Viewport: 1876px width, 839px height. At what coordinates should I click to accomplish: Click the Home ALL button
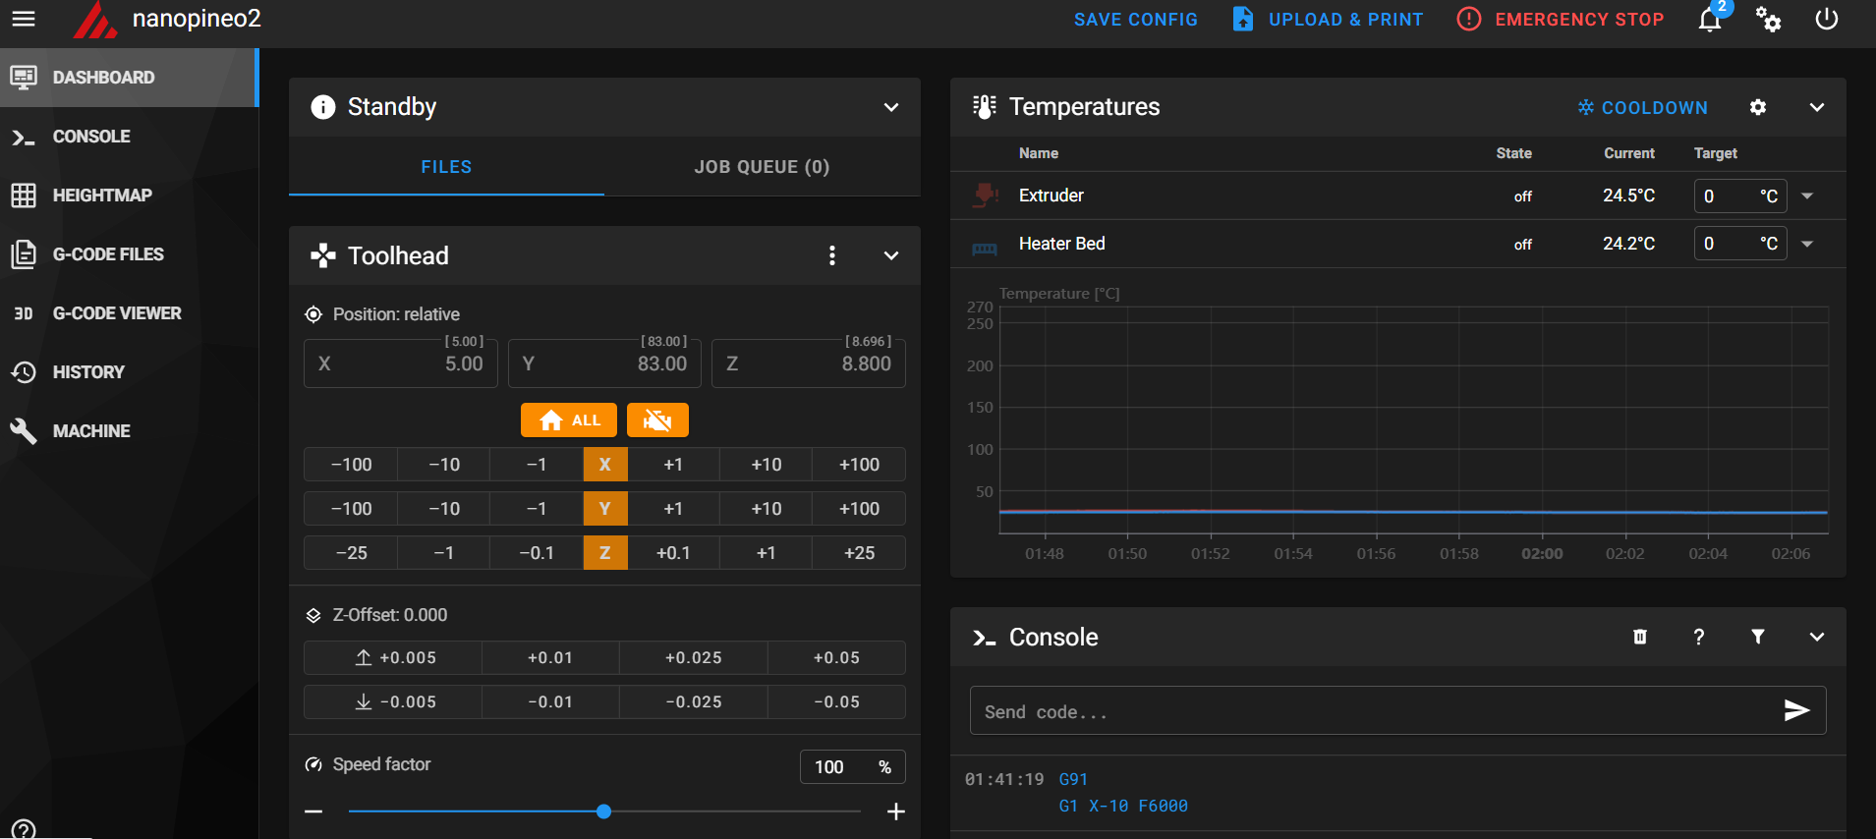click(569, 420)
